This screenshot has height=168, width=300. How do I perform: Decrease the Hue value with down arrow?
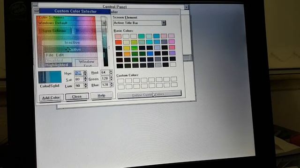85,75
